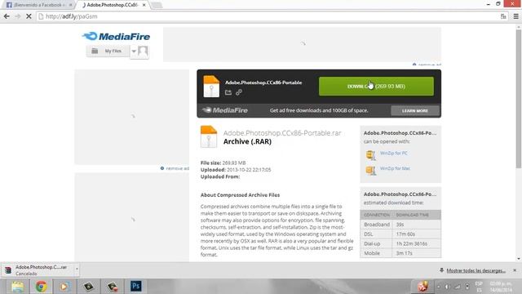The height and width of the screenshot is (294, 522).
Task: Click the browser forward arrow
Action: coord(18,16)
